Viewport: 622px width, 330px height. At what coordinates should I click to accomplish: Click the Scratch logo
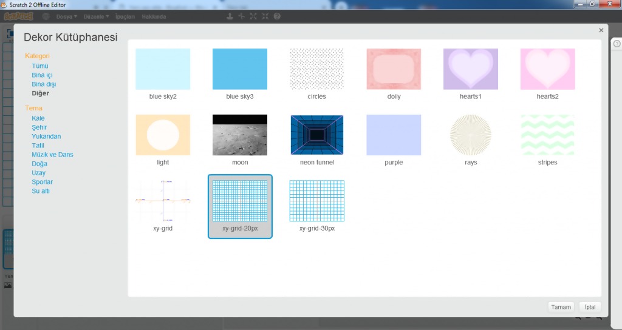pyautogui.click(x=19, y=16)
